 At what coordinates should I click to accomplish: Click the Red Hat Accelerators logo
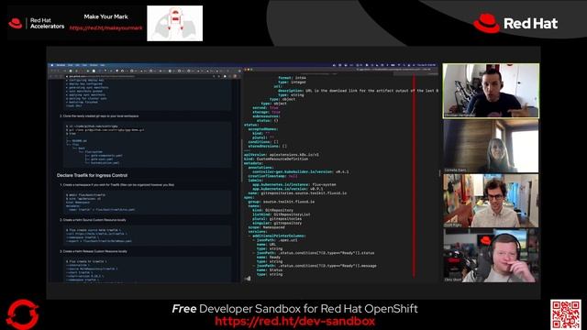point(37,24)
